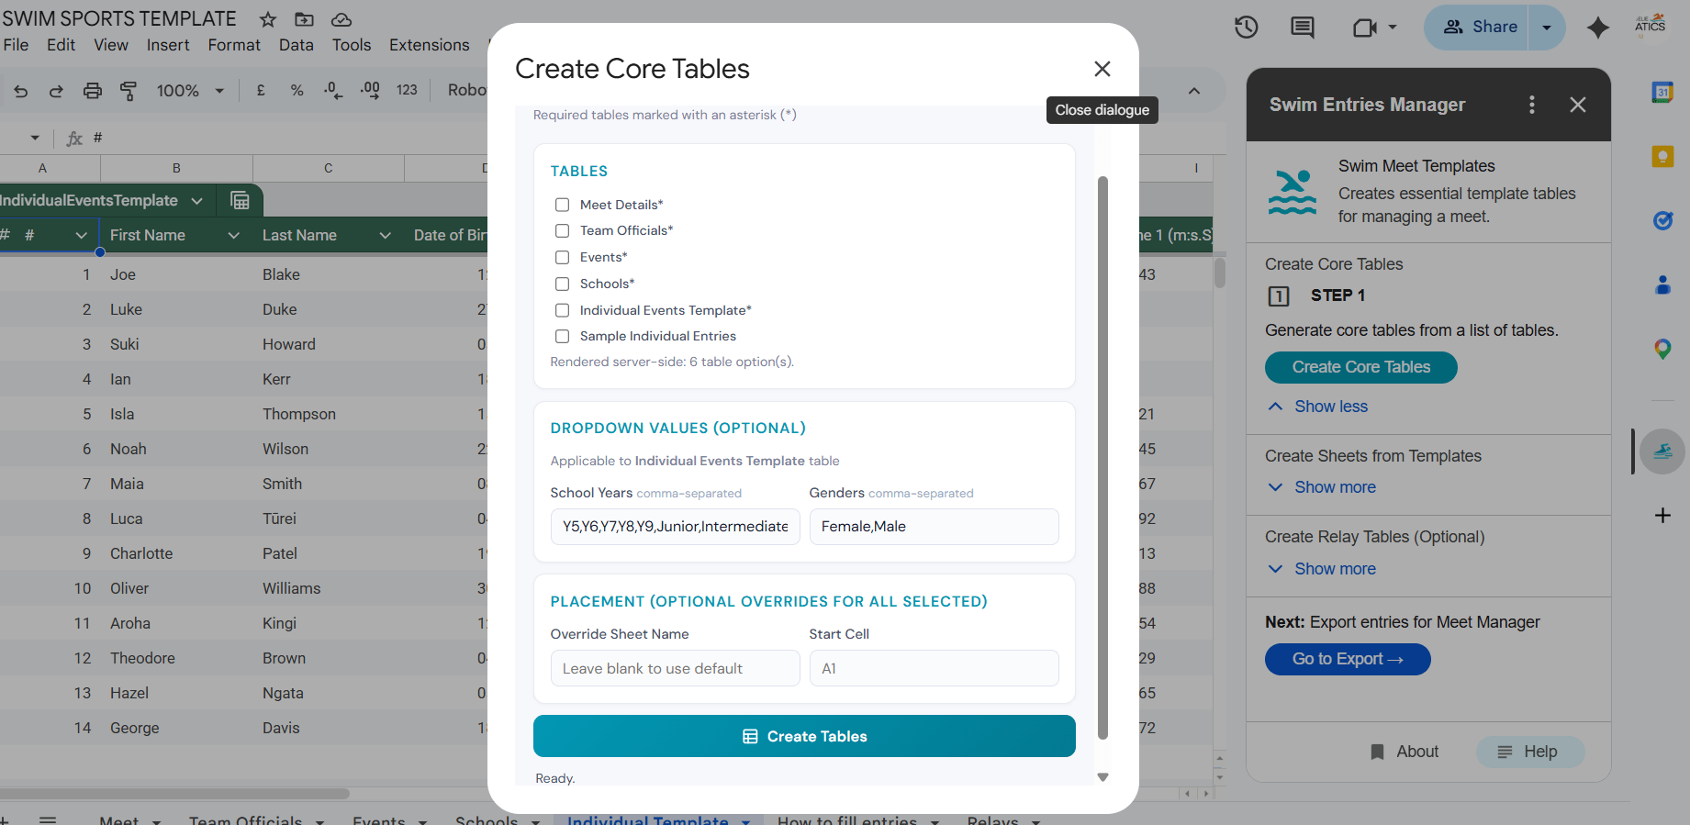Screen dimensions: 1690x825
Task: Click the paint format icon
Action: [129, 90]
